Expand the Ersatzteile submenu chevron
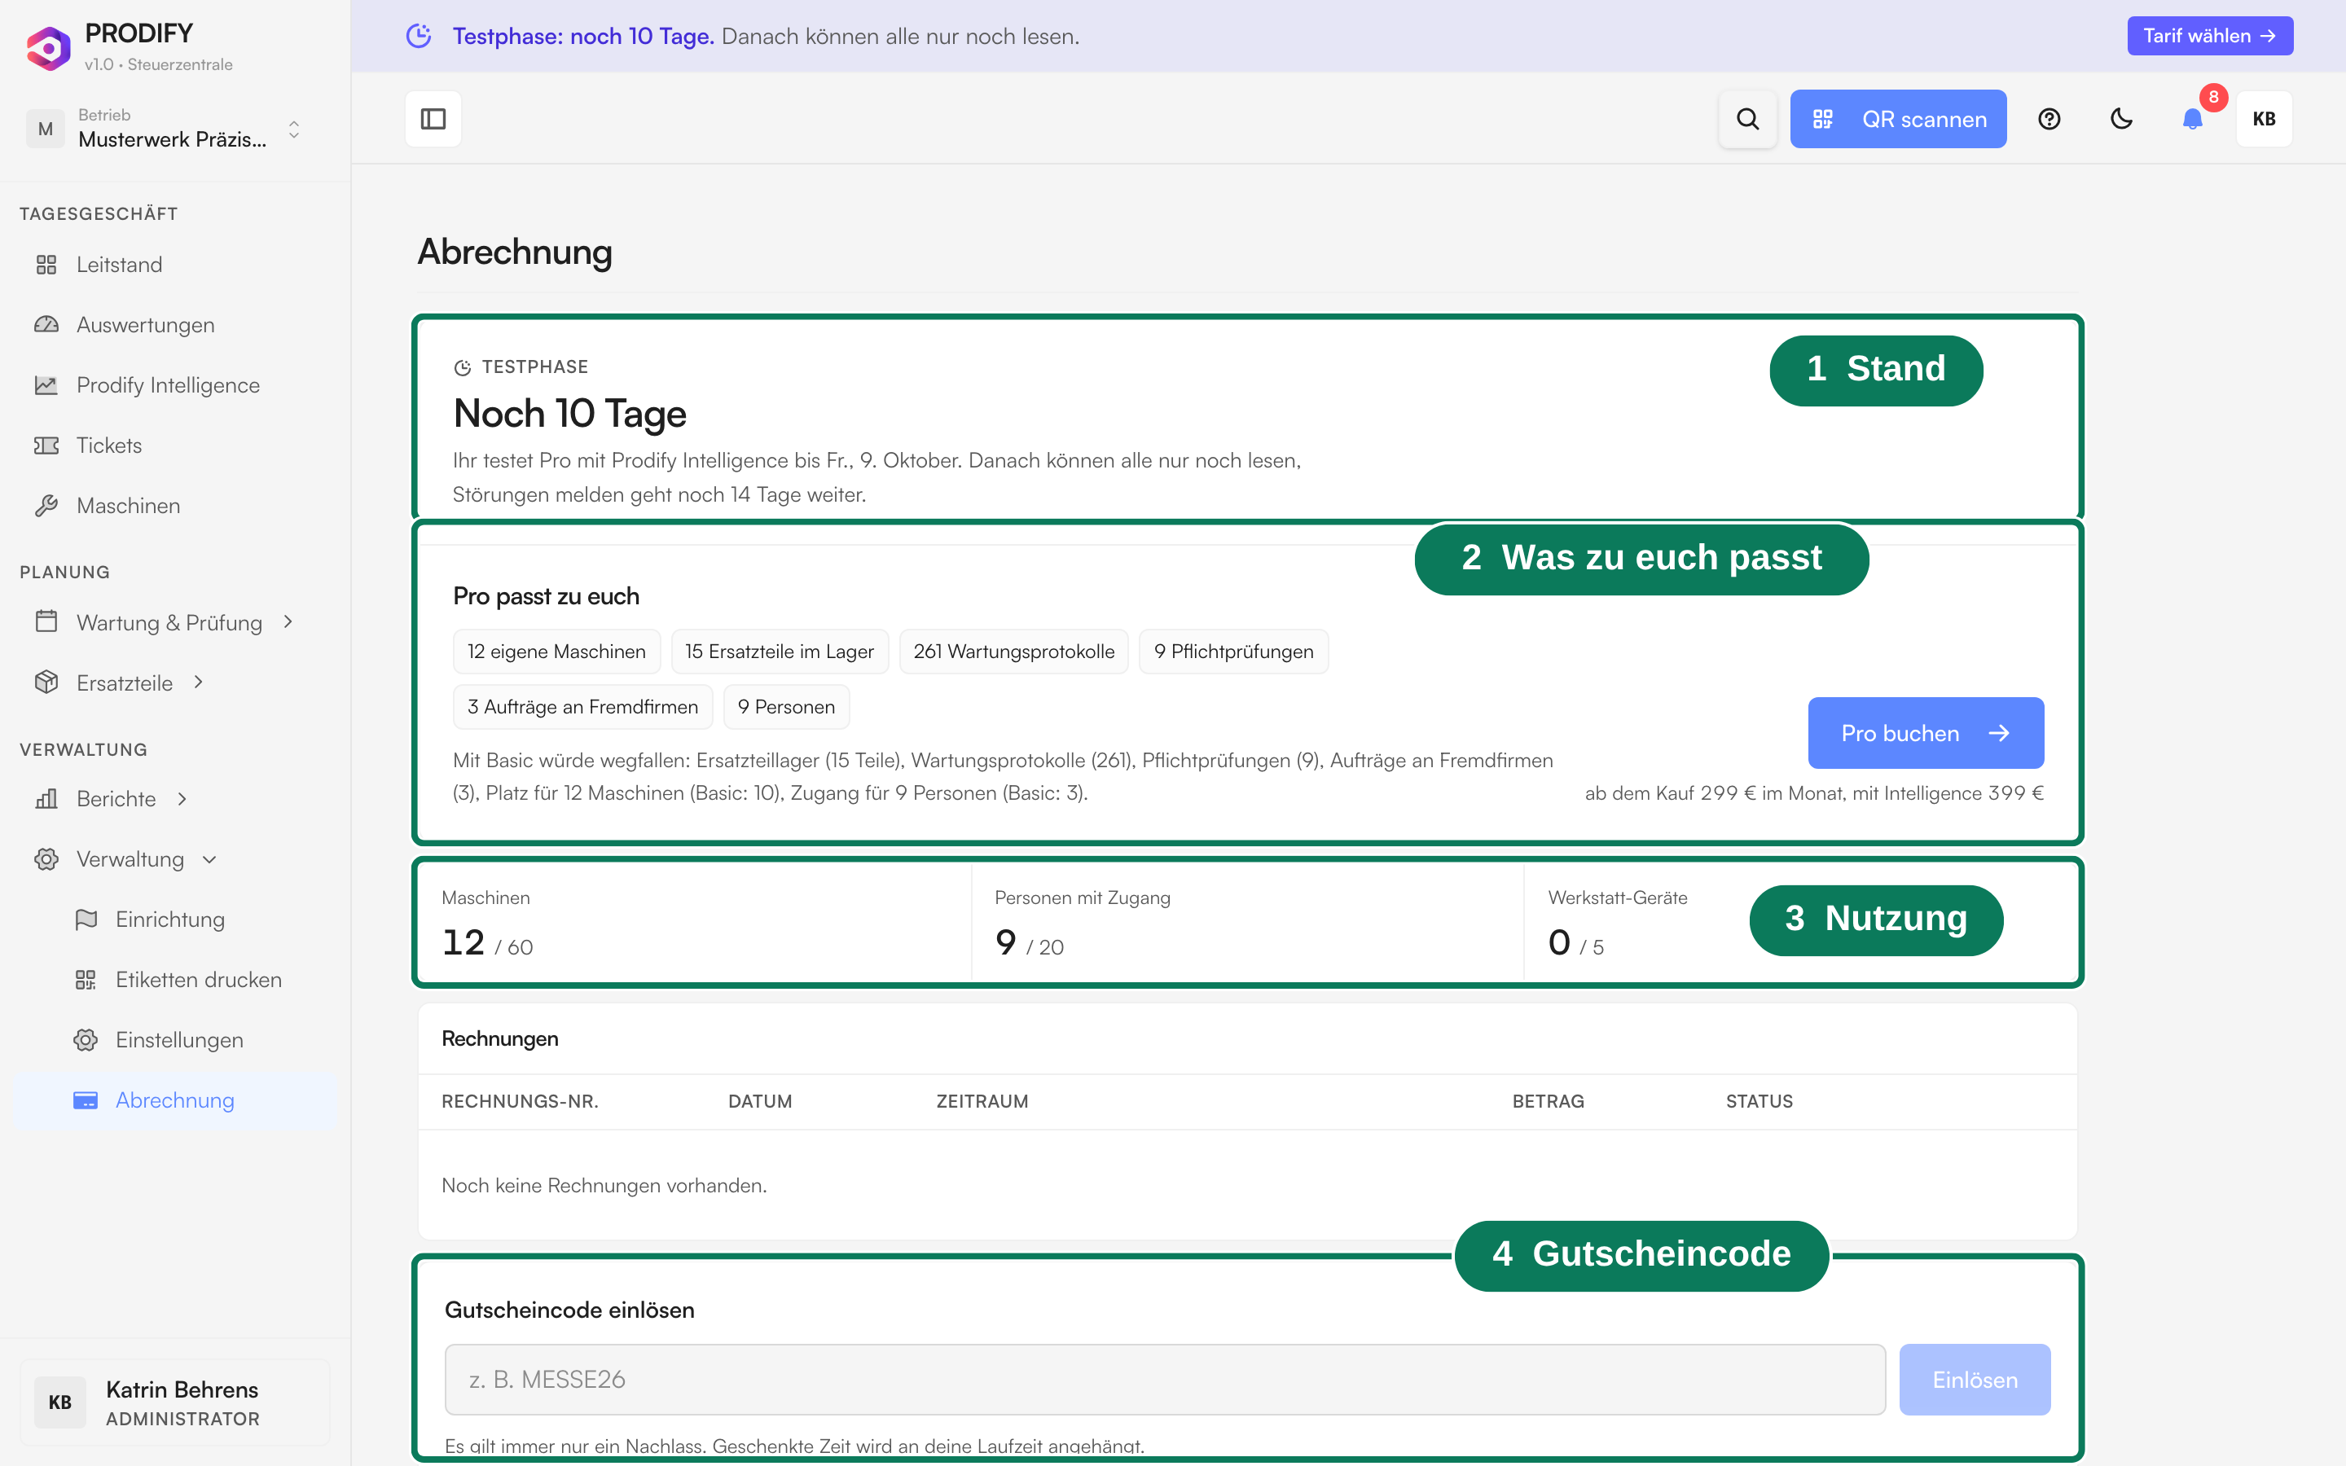Screen dimensions: 2346x1466 pos(199,682)
